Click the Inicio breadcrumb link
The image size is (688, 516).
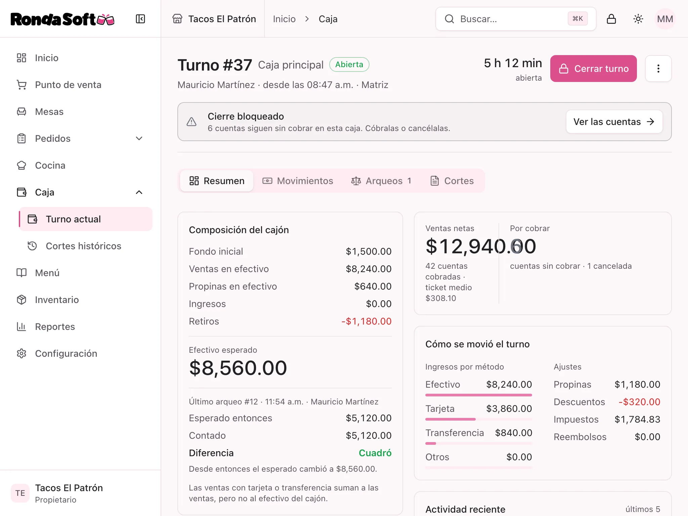(x=284, y=19)
